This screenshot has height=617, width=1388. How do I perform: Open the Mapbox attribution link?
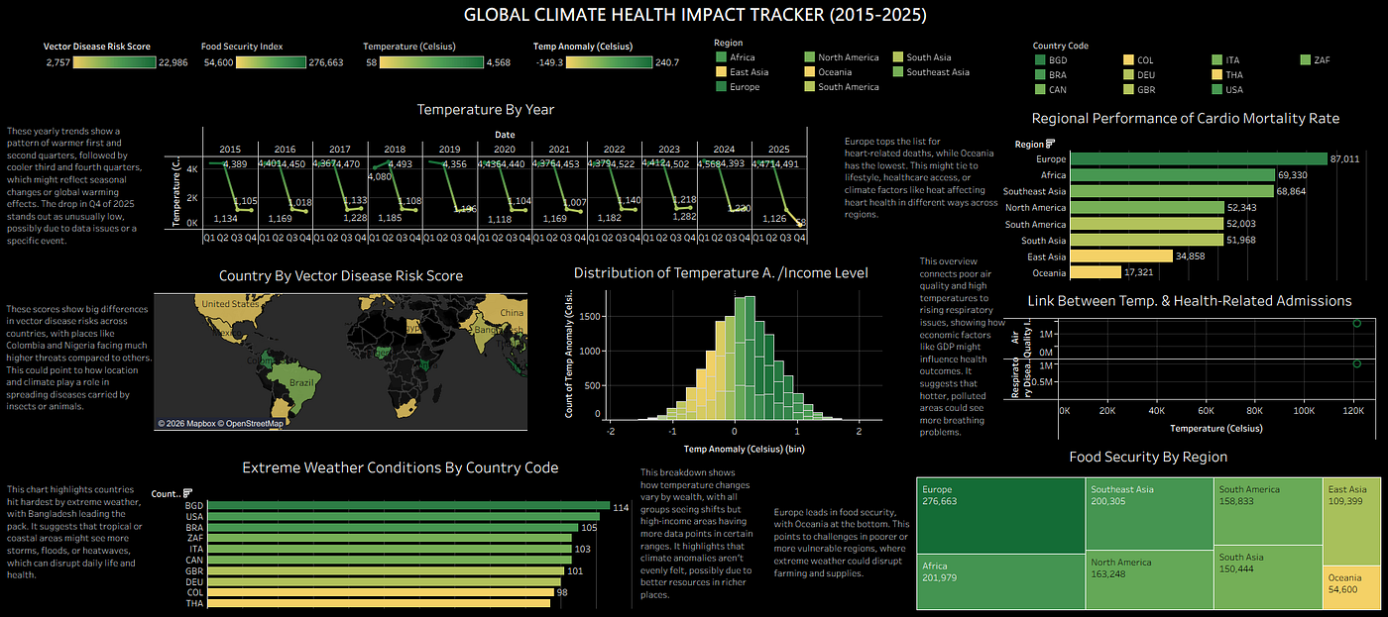point(185,423)
